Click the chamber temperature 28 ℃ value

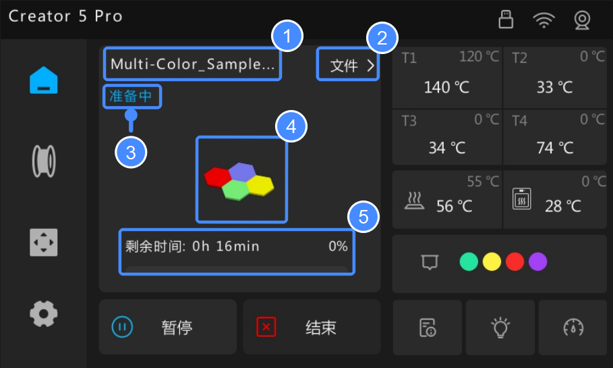point(563,207)
